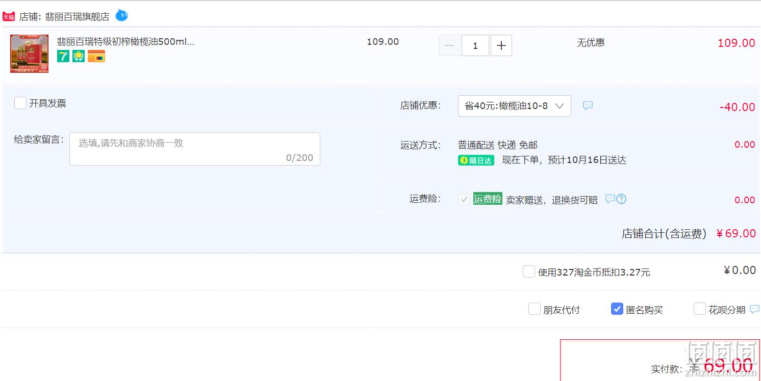Screen dimensions: 761x381
Task: Click the greyed 运费险 shipping insurance checkbox
Action: point(464,199)
